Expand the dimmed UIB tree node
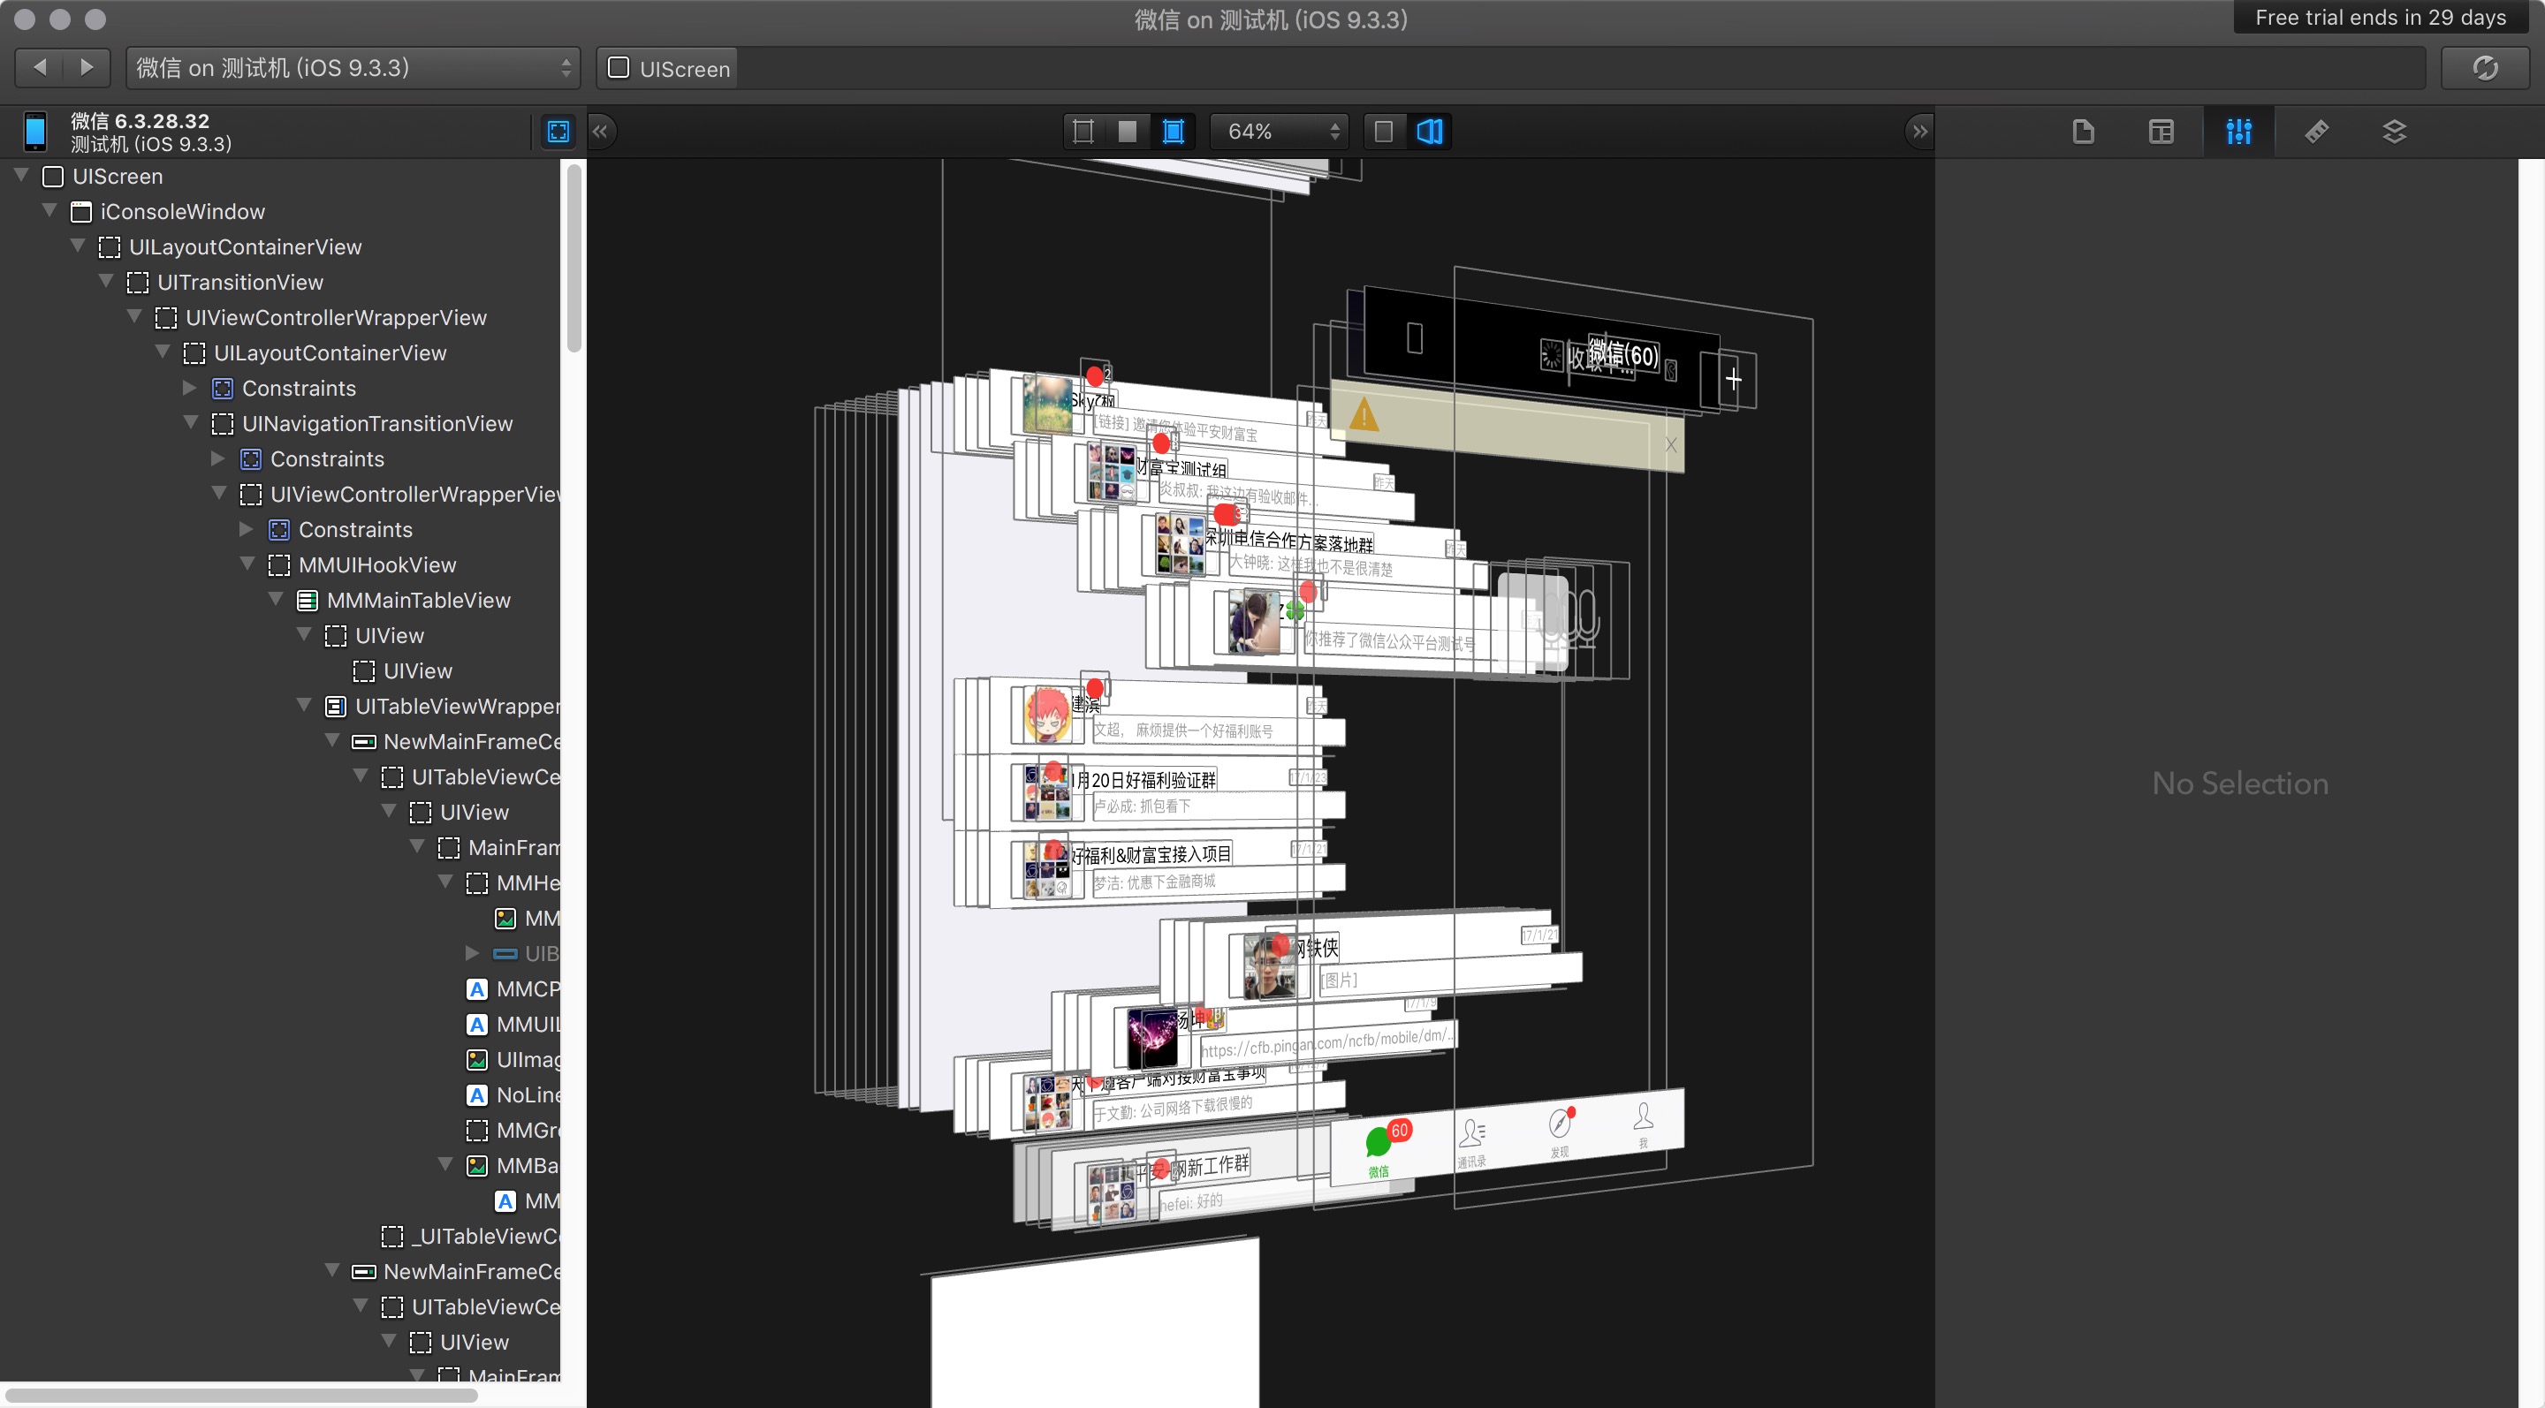The width and height of the screenshot is (2545, 1408). click(472, 954)
